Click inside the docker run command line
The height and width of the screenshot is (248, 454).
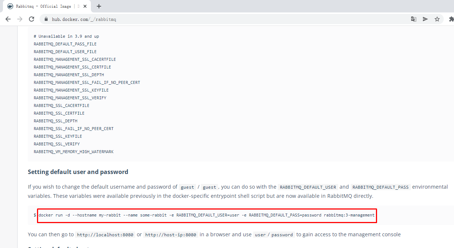coord(207,215)
